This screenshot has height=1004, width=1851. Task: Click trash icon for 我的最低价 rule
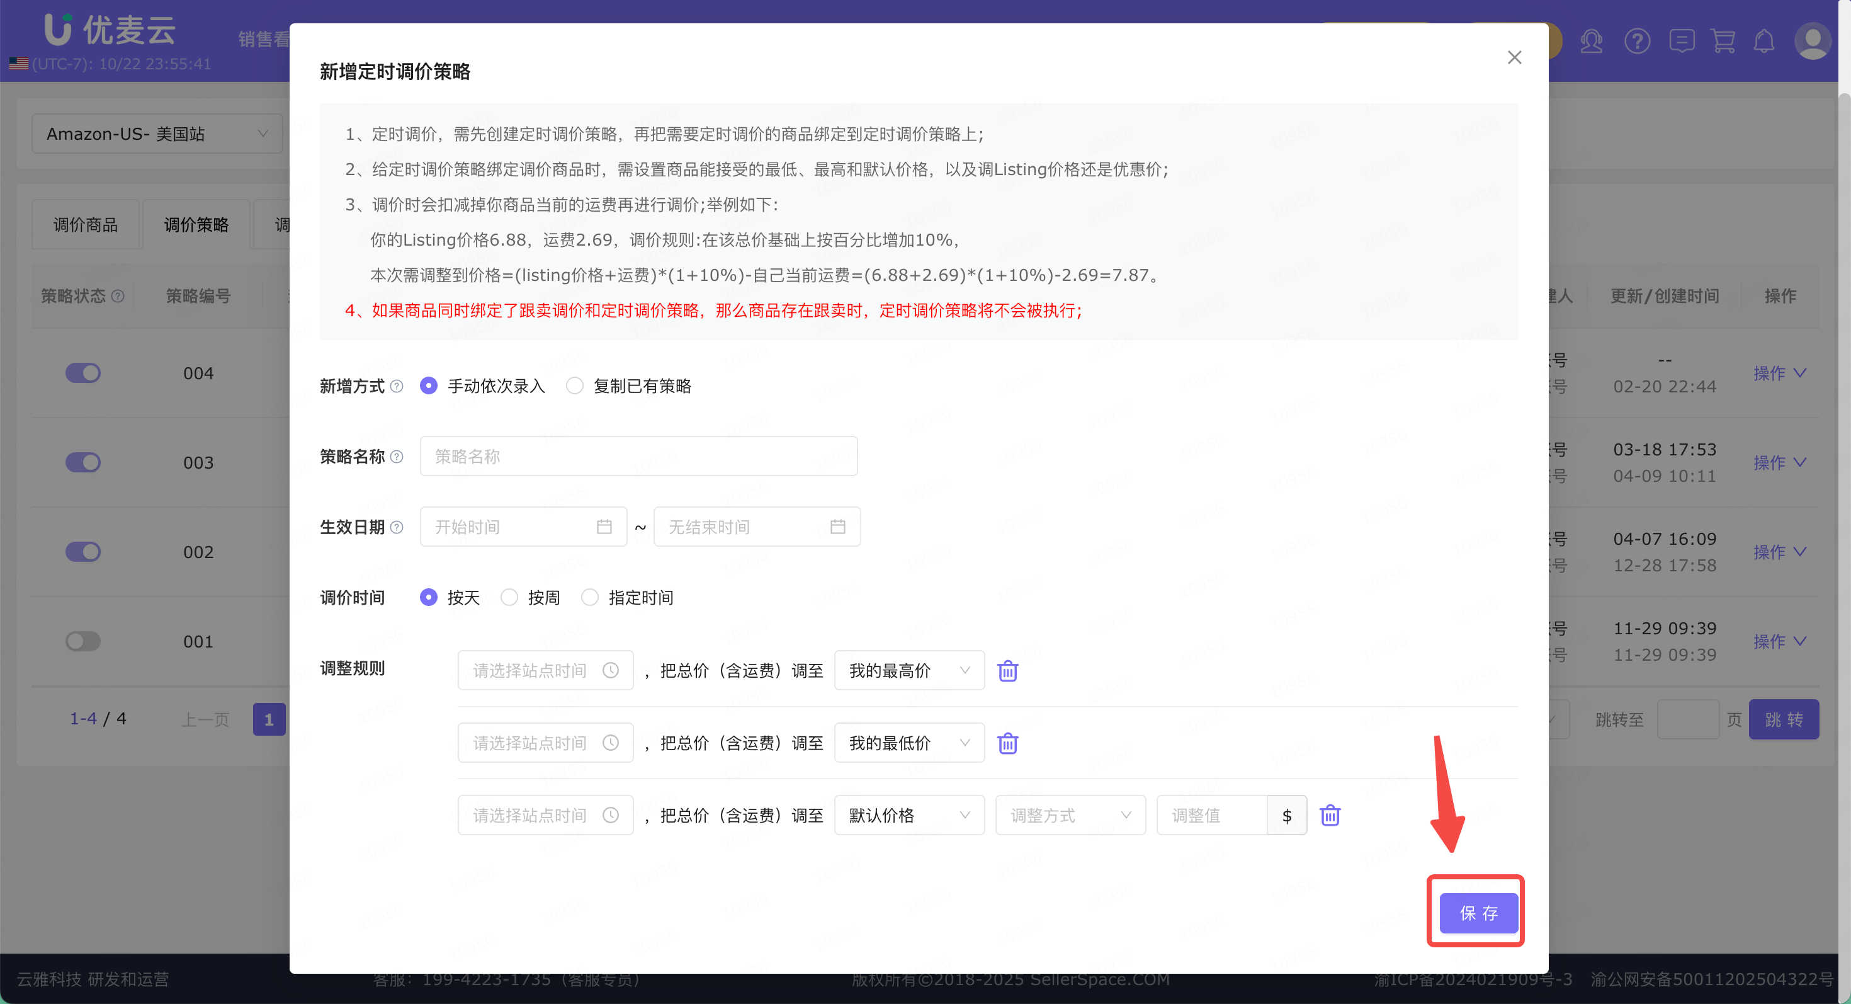(1007, 743)
